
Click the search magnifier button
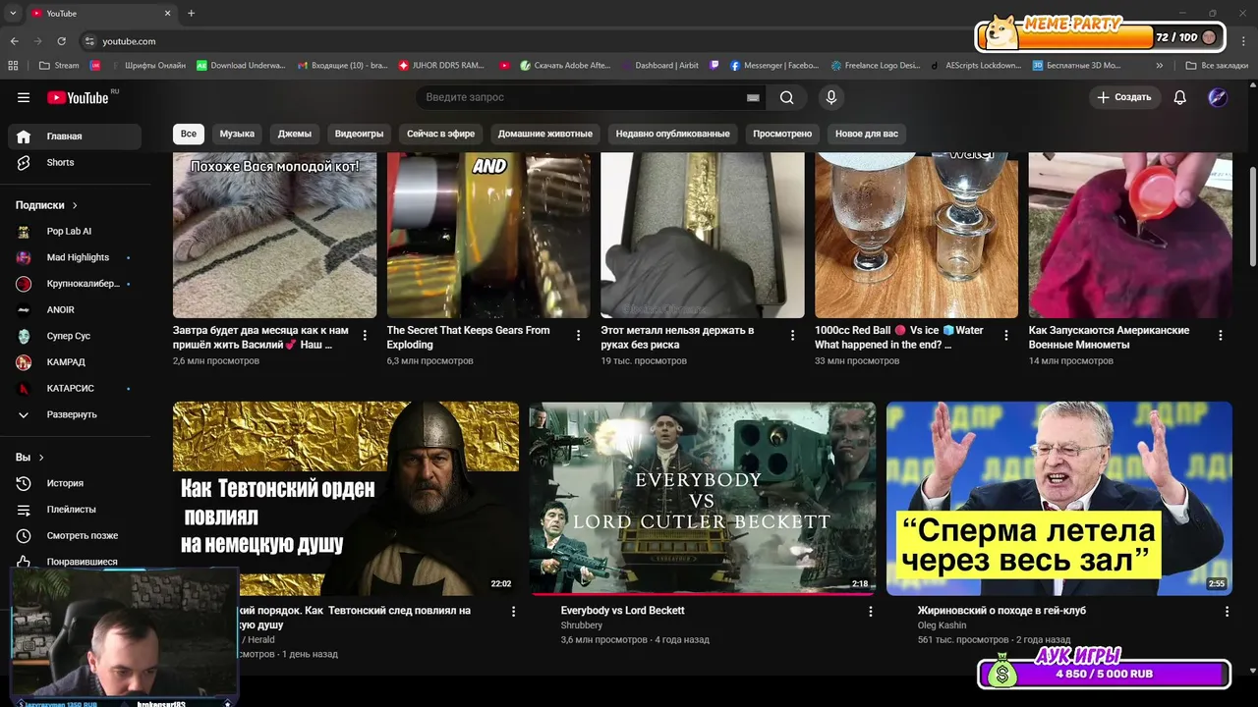point(786,97)
